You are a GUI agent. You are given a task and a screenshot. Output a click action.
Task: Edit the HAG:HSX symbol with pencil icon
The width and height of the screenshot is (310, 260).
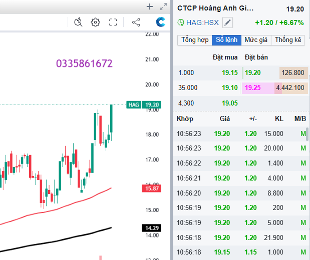pos(227,22)
